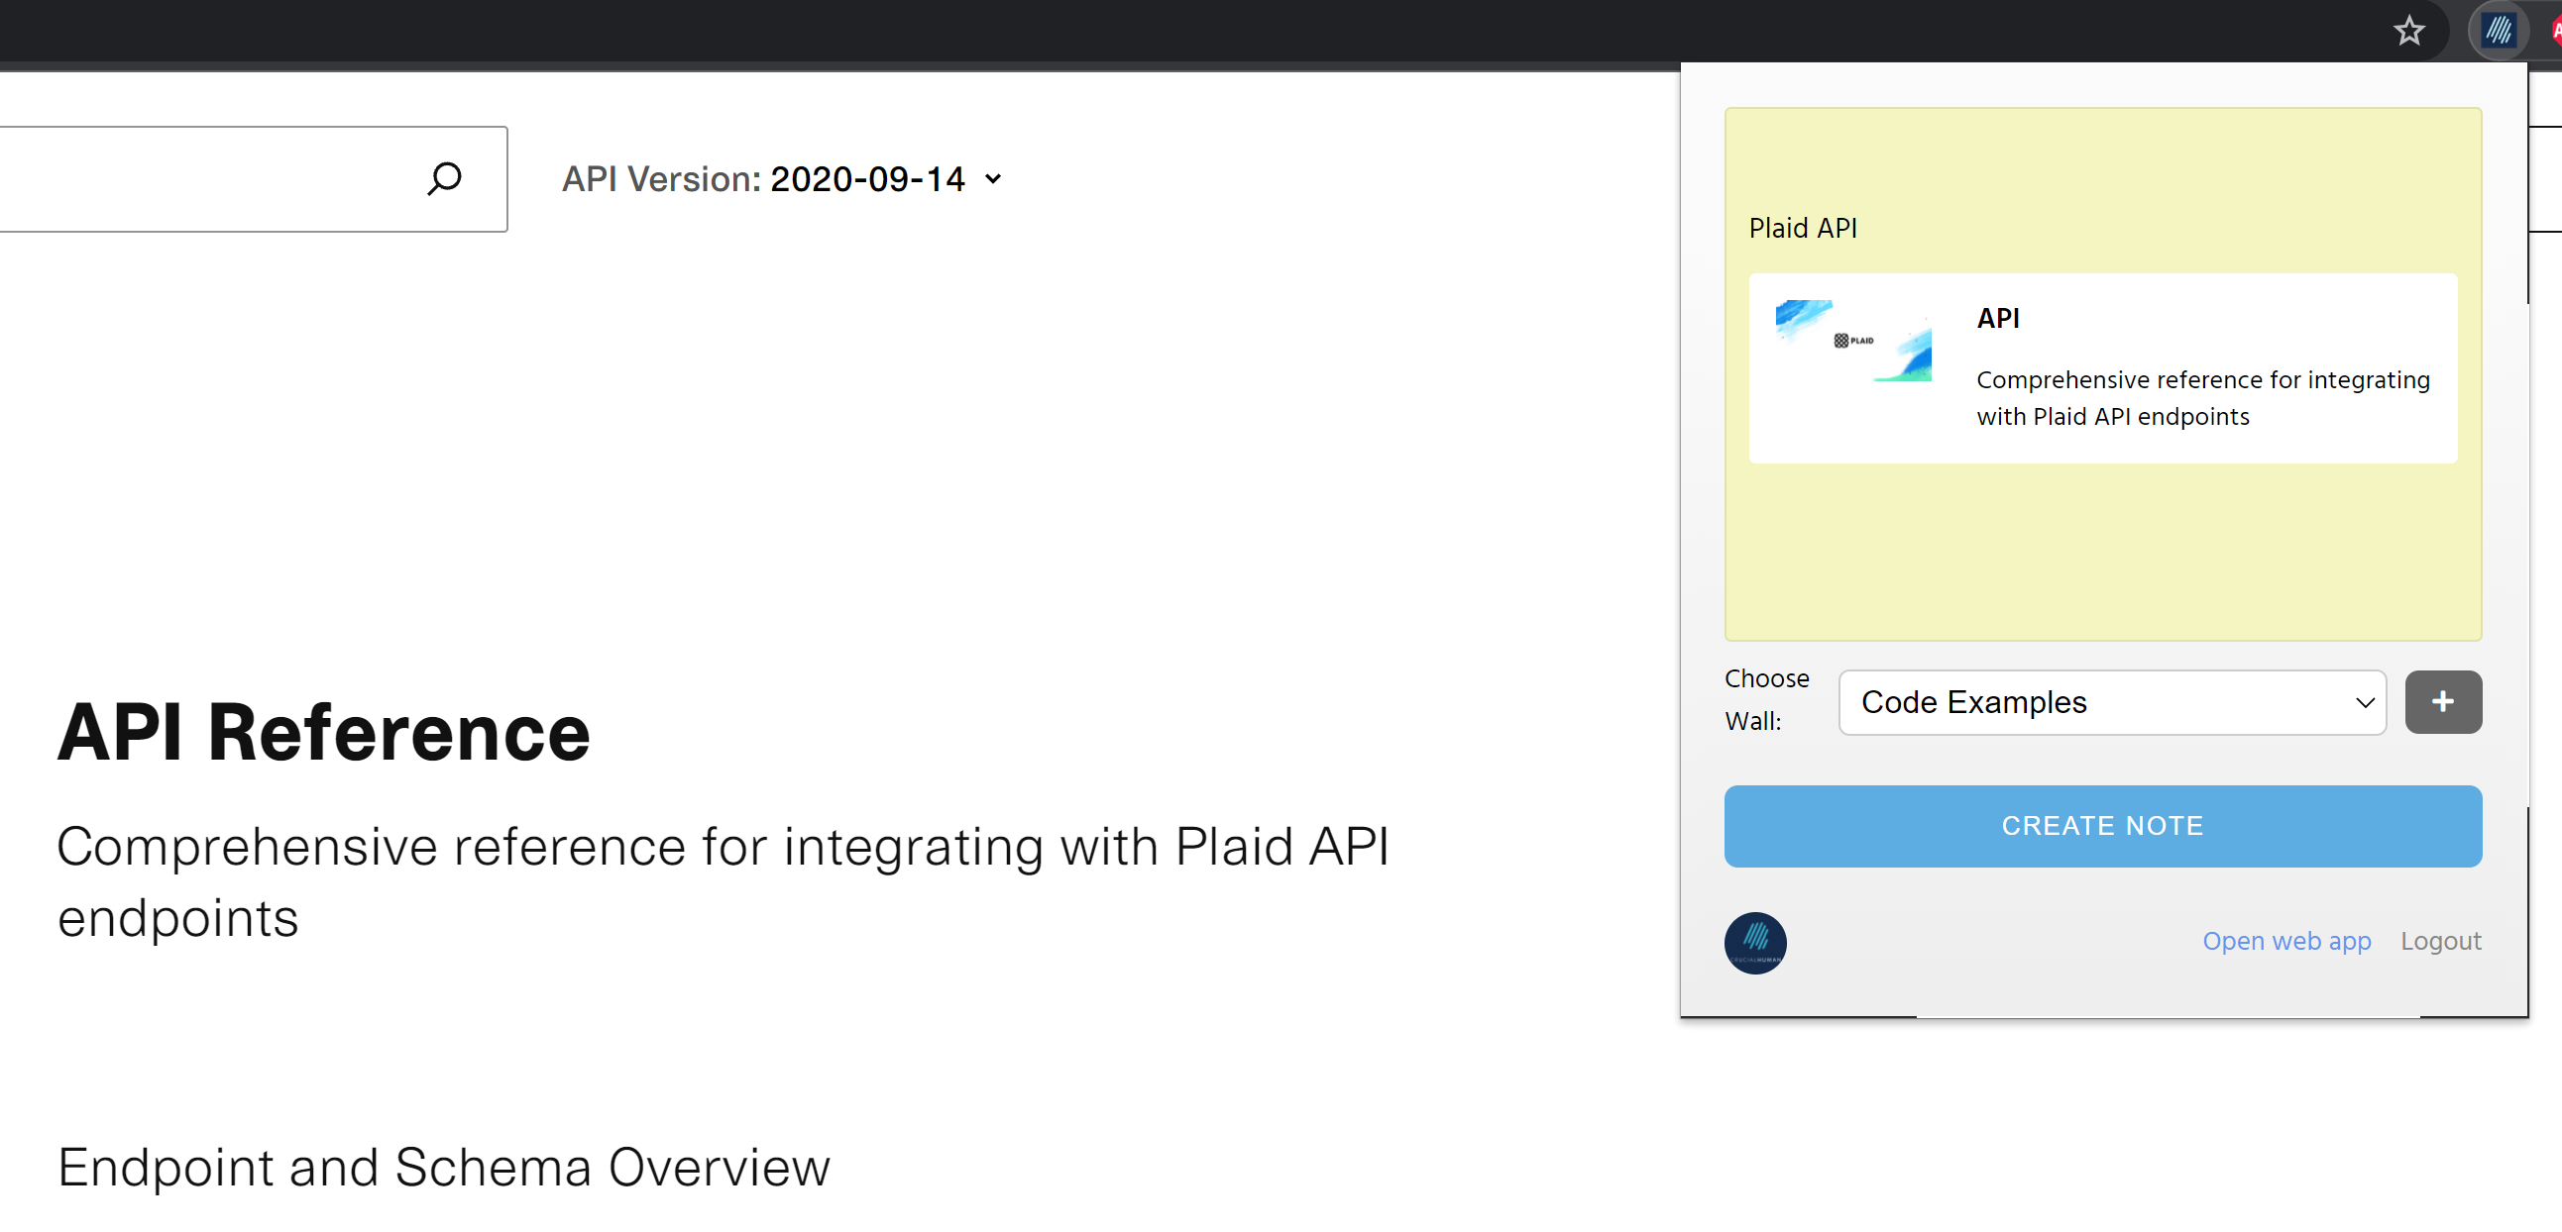
Task: Open the Choose Wall dropdown
Action: coord(2111,702)
